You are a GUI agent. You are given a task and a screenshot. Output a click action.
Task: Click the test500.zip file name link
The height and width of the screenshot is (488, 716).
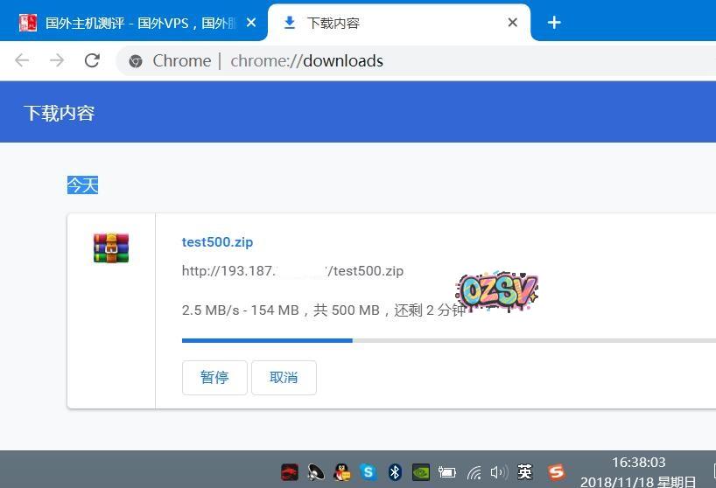217,242
